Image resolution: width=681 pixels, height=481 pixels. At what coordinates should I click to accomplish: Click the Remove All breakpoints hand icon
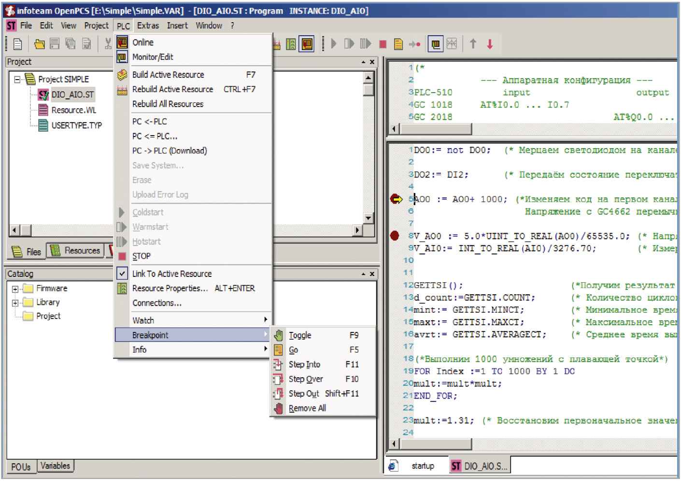click(x=279, y=409)
